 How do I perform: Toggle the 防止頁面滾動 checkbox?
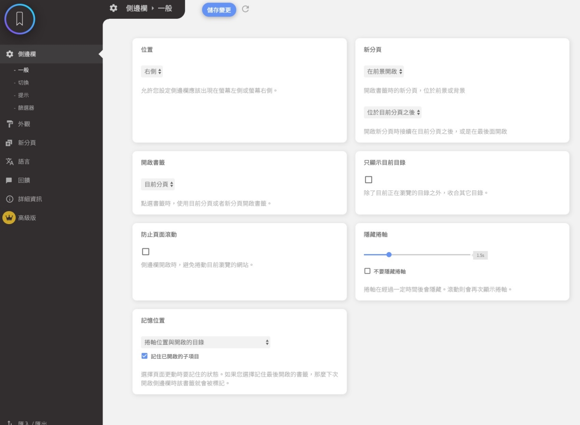[145, 252]
